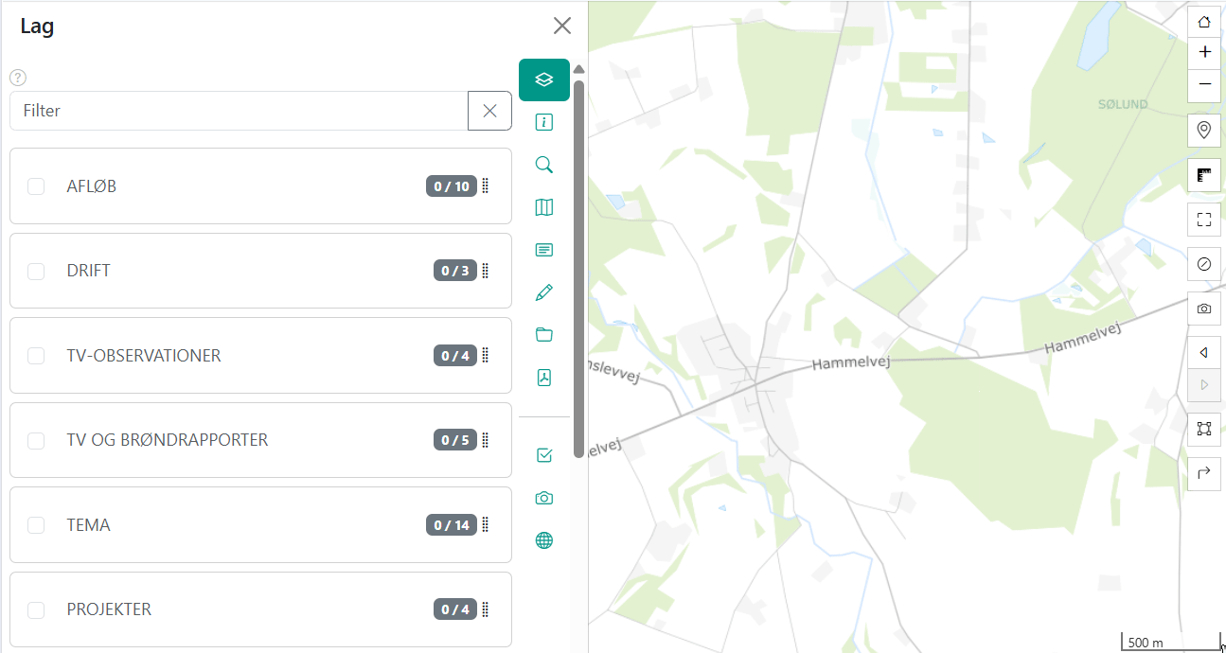
Task: Click the sidebar vertical scrollbar
Action: 578,265
